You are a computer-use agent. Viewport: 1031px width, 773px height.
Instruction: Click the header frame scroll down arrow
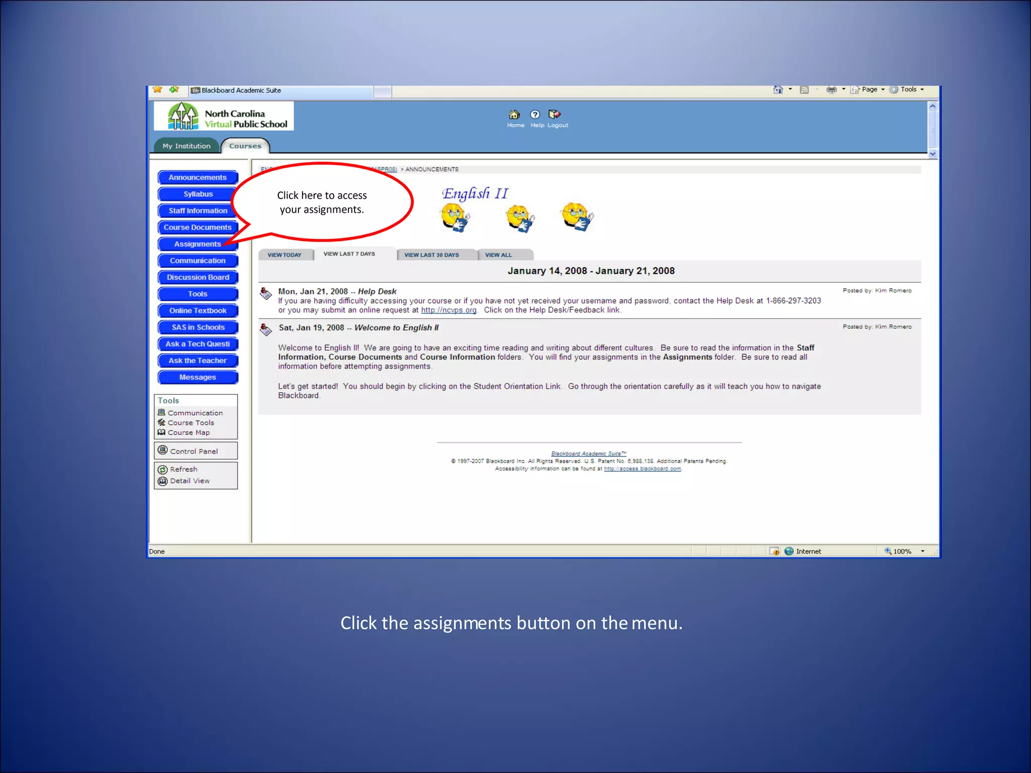(x=932, y=154)
